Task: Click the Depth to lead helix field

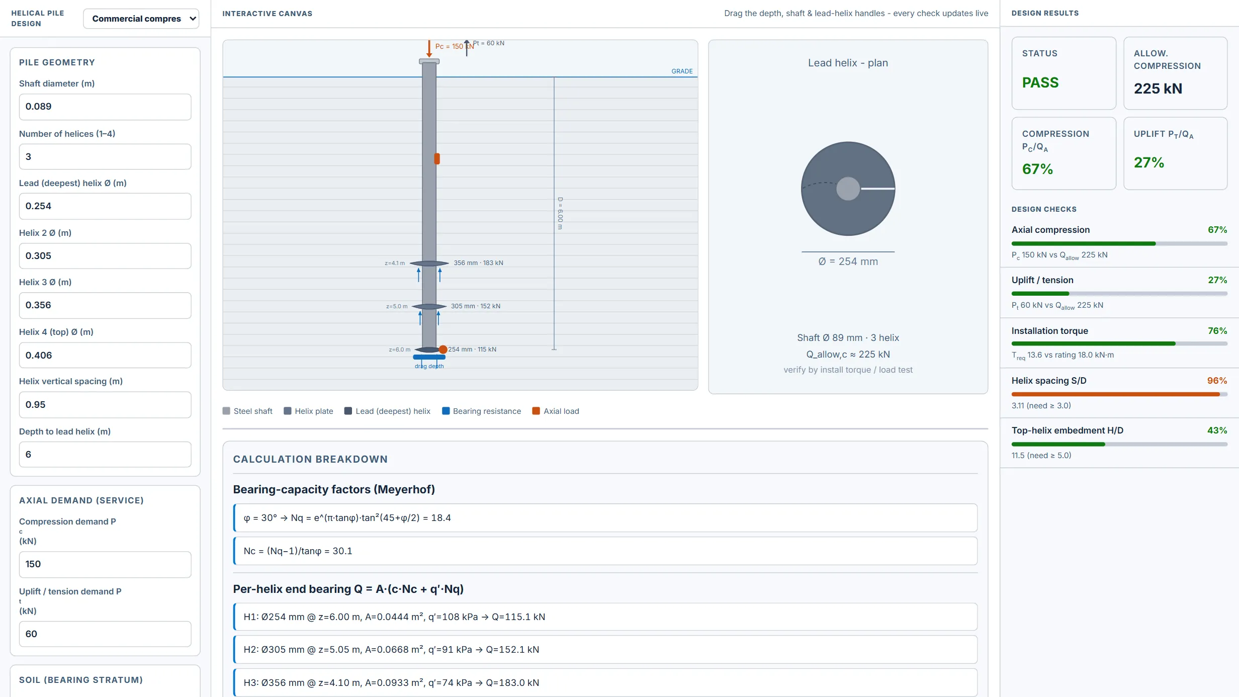Action: pos(105,455)
